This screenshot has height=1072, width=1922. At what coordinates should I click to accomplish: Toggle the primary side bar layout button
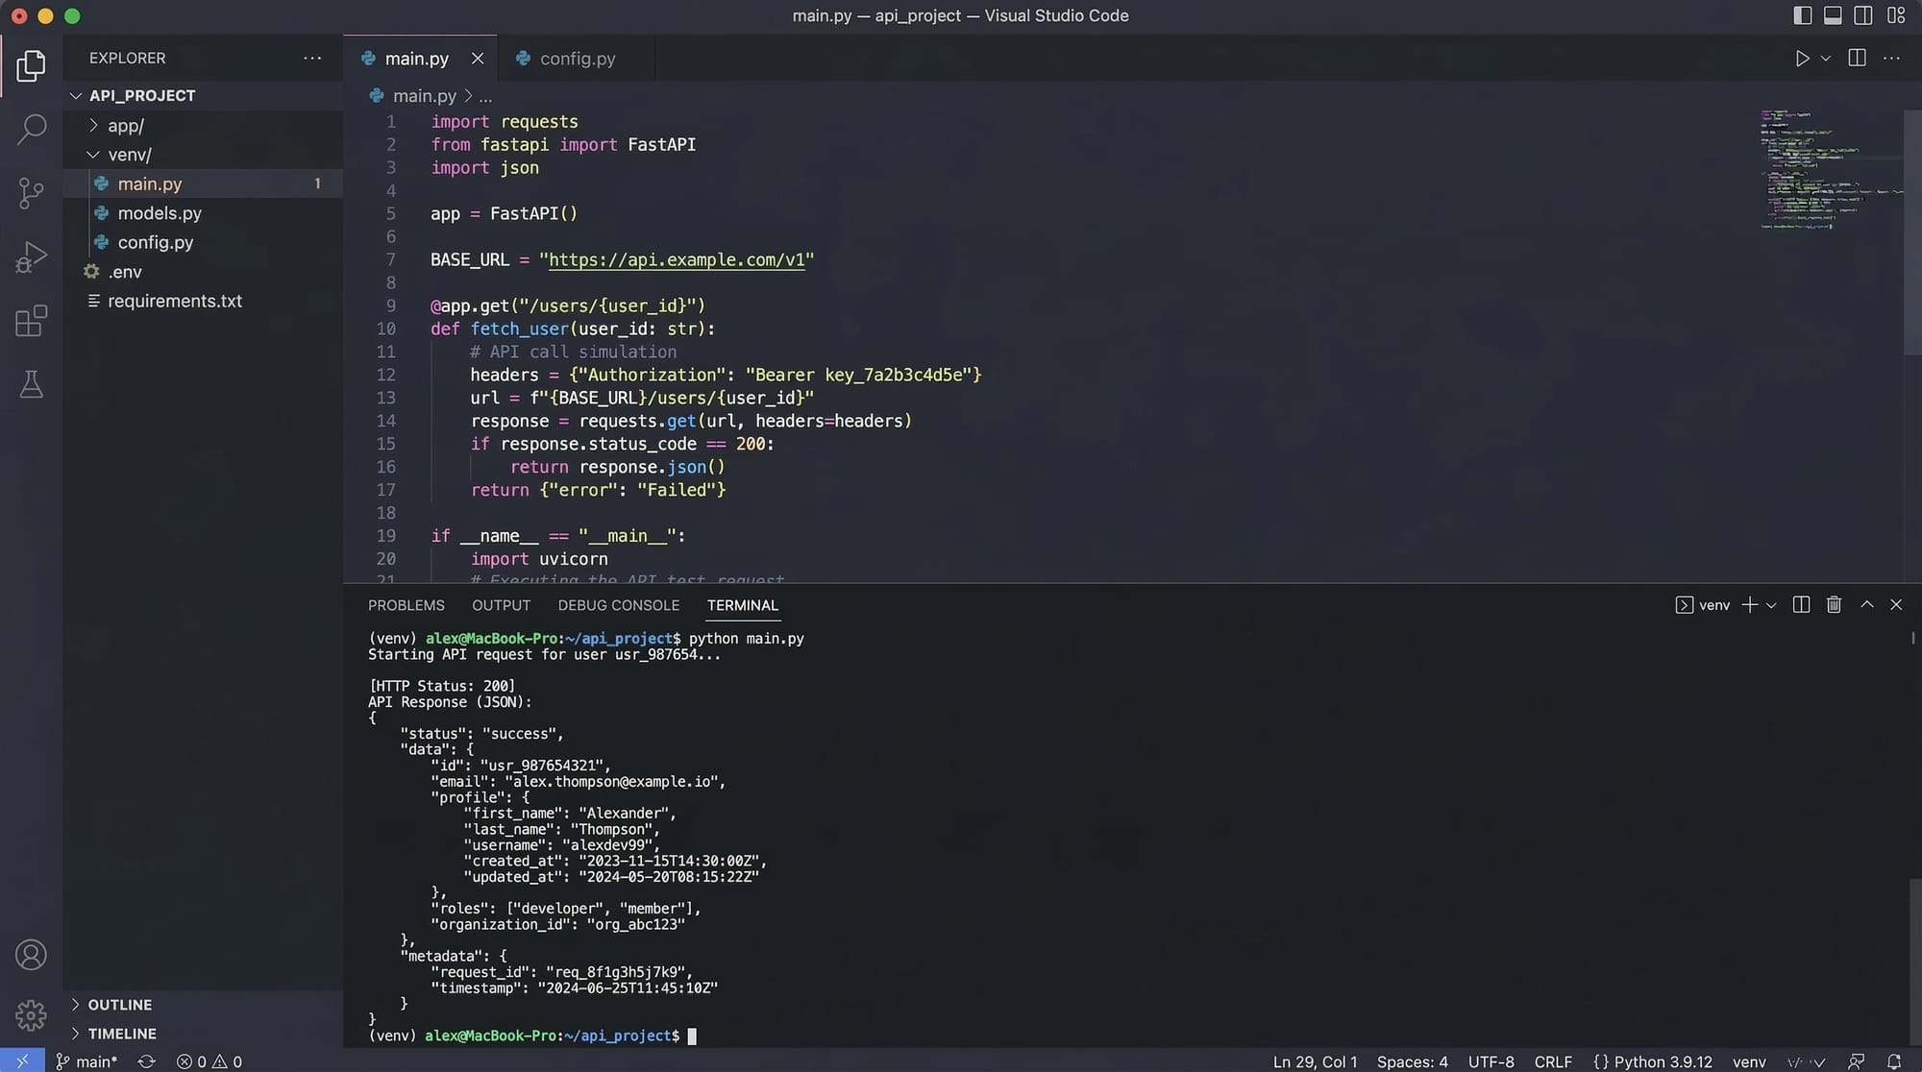click(1802, 15)
